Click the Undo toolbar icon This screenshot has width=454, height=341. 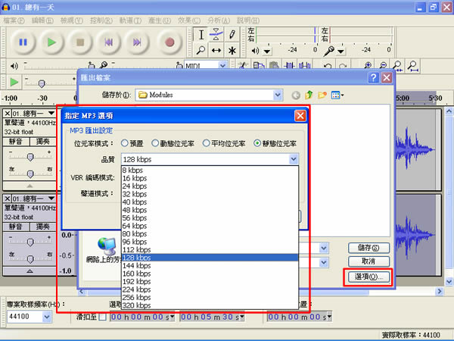[x=328, y=66]
